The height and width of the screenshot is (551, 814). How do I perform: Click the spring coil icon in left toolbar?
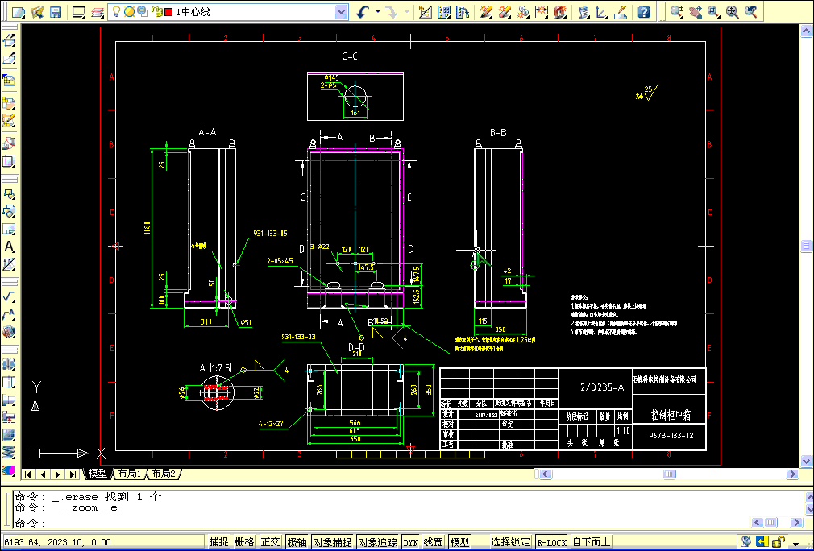pos(9,452)
